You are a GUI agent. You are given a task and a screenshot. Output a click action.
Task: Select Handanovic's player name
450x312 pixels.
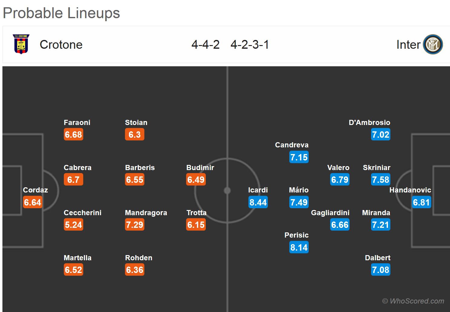(410, 190)
